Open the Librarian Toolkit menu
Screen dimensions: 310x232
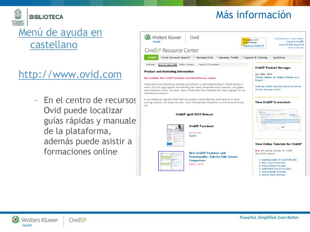click(227, 58)
